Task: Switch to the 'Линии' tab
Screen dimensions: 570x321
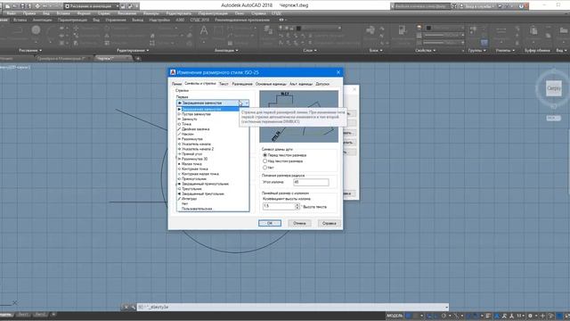Action: [176, 84]
